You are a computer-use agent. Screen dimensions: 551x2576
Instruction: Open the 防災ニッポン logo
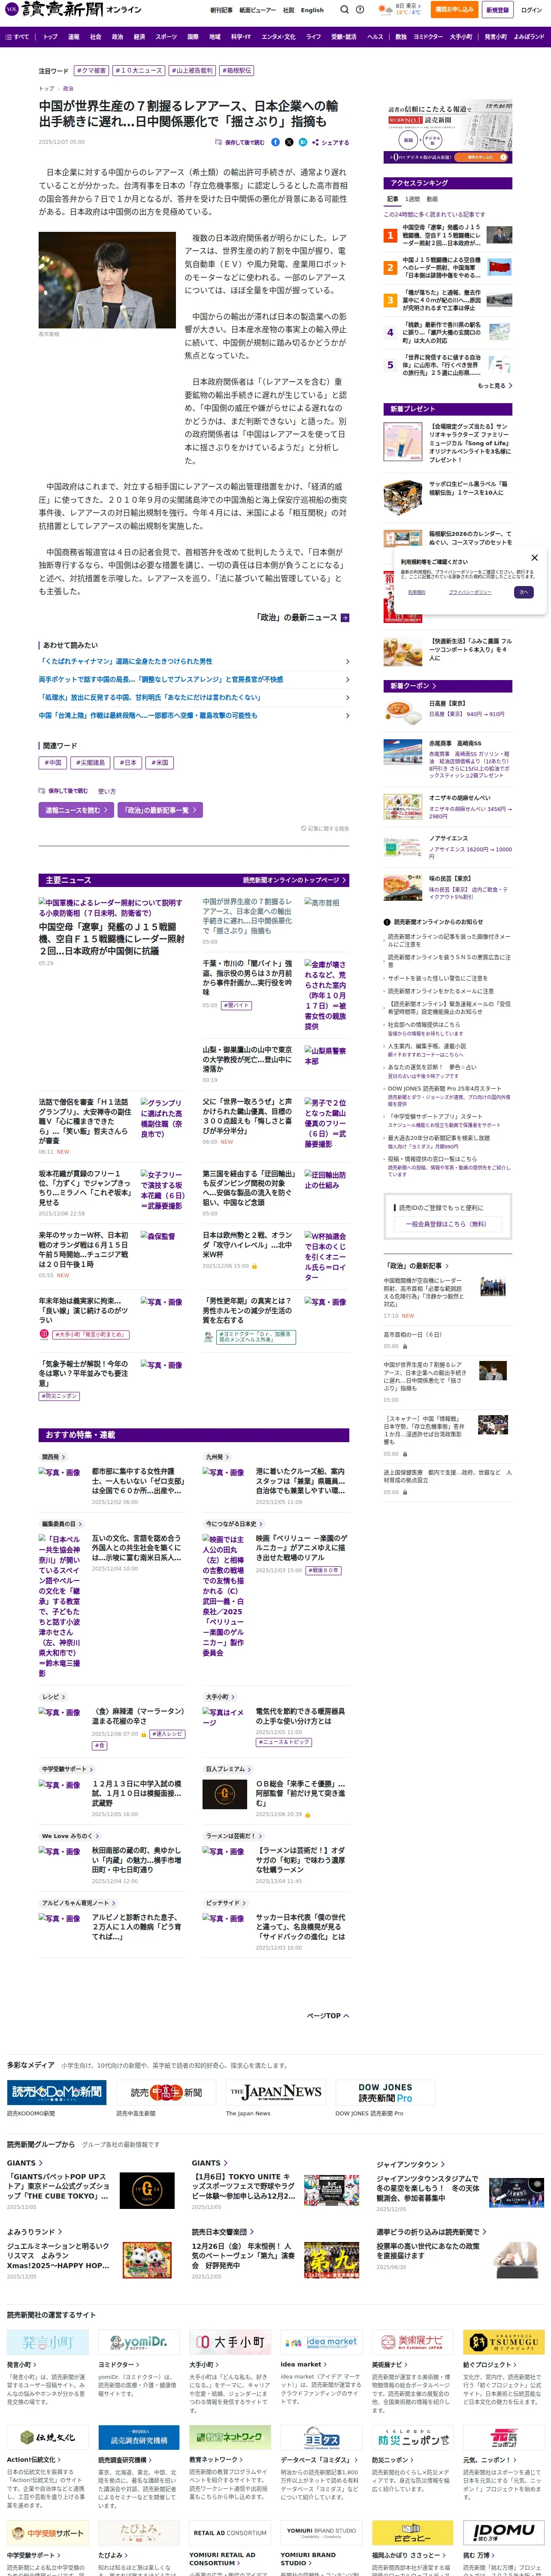[x=412, y=2437]
